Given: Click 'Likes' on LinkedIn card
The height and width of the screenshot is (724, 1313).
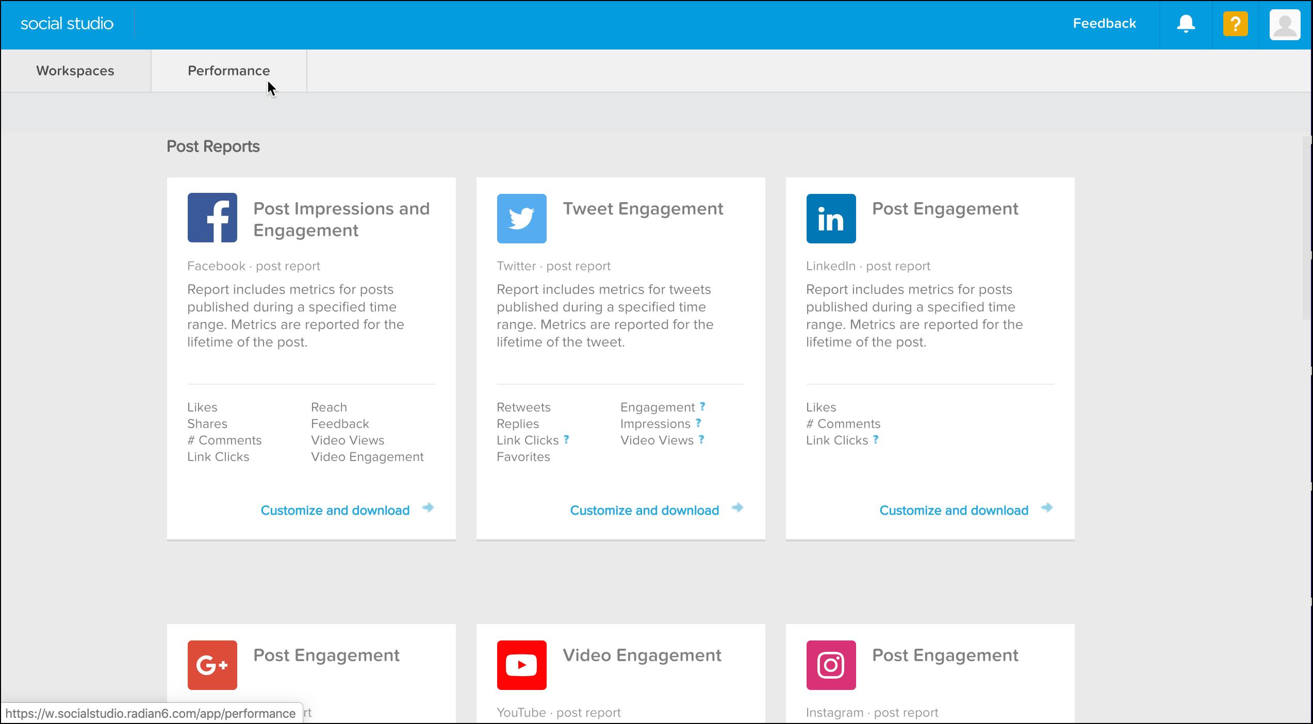Looking at the screenshot, I should (x=821, y=407).
